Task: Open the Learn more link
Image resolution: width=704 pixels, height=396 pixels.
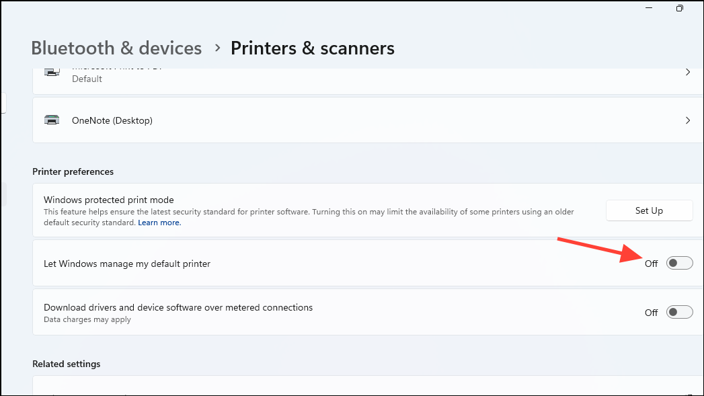Action: coord(159,223)
